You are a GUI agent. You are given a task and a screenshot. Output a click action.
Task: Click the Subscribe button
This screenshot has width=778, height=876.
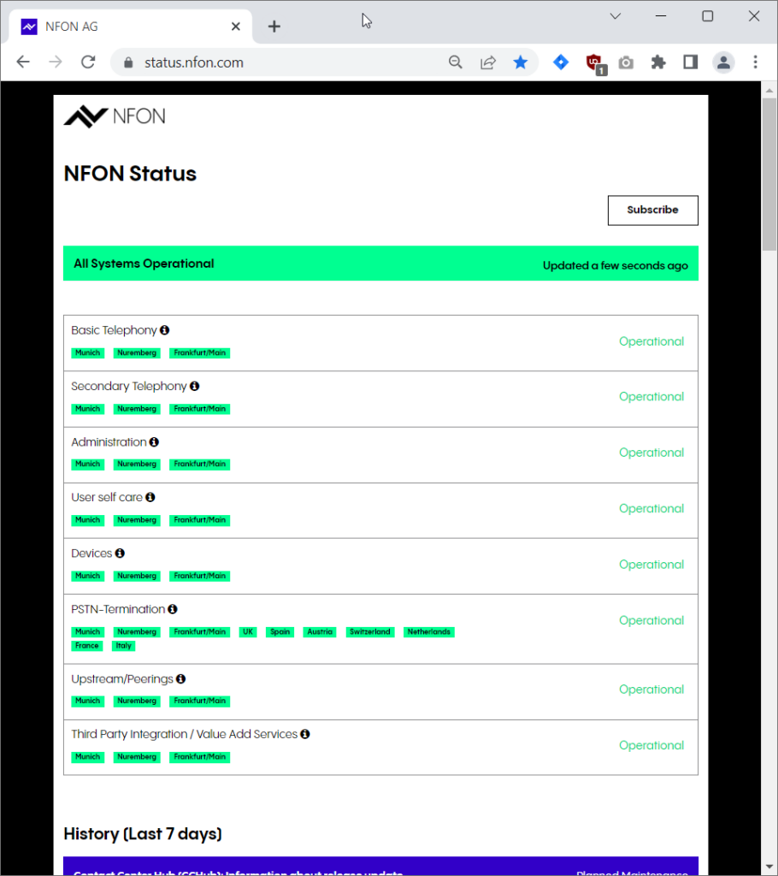(x=652, y=210)
